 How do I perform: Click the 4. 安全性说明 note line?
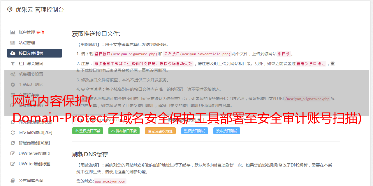(x=149, y=89)
